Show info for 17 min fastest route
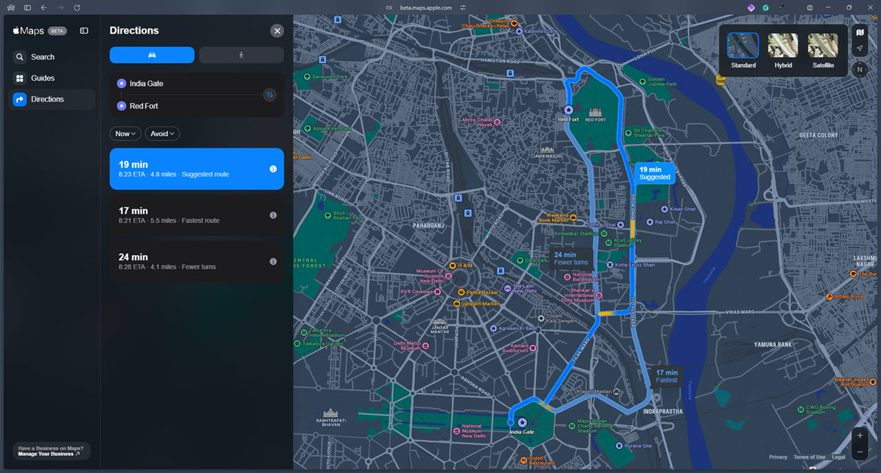Image resolution: width=881 pixels, height=473 pixels. coord(273,215)
